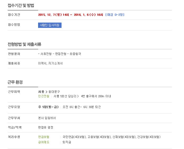
Task: Click the green 인근전철 label
Action: point(44,96)
